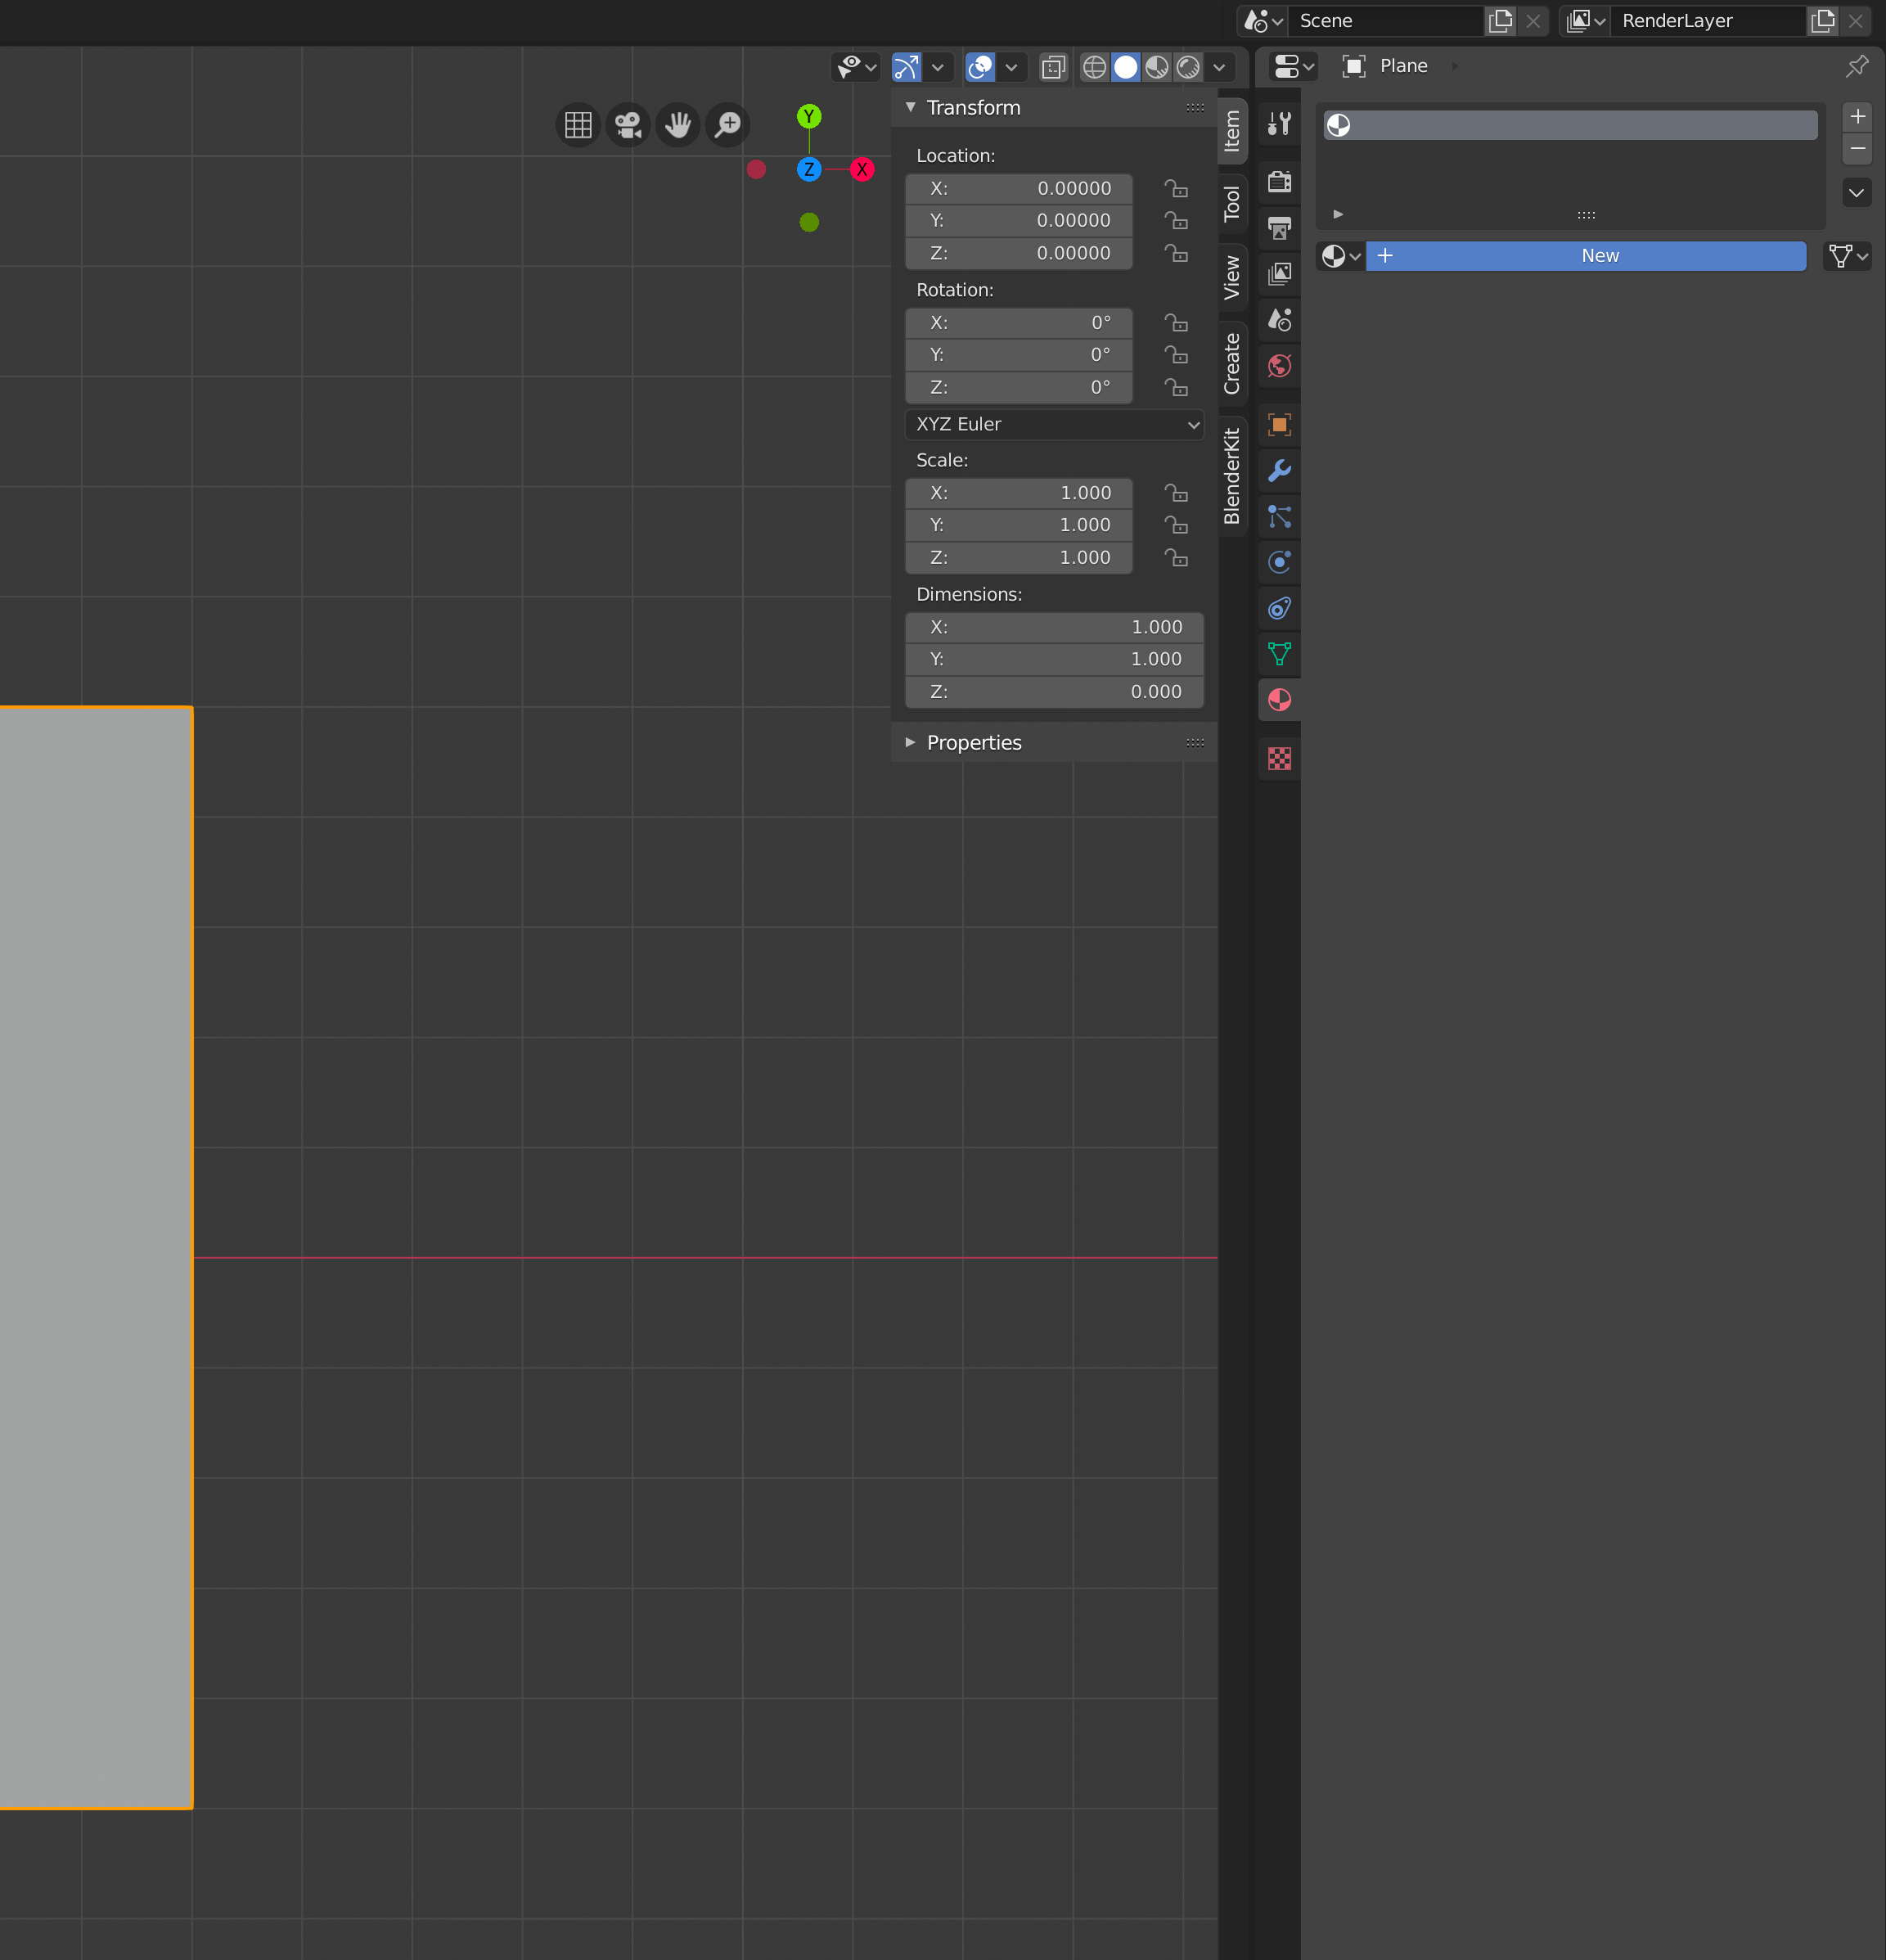Click the pan view hand icon
The image size is (1886, 1960).
click(x=678, y=125)
